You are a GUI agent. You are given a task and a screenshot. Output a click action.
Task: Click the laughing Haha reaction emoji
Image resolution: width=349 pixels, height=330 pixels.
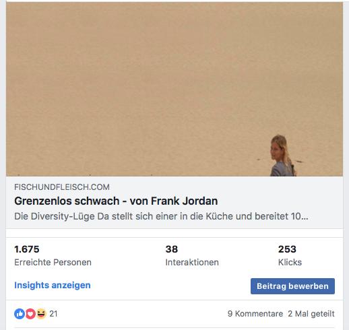pos(41,314)
